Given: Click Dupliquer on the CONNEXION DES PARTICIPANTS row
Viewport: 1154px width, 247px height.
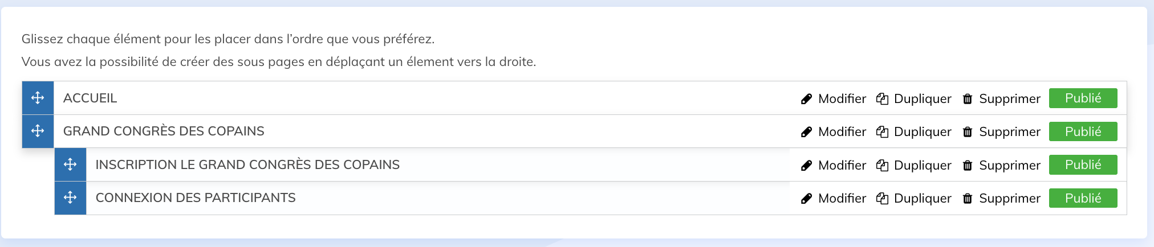Looking at the screenshot, I should (922, 198).
